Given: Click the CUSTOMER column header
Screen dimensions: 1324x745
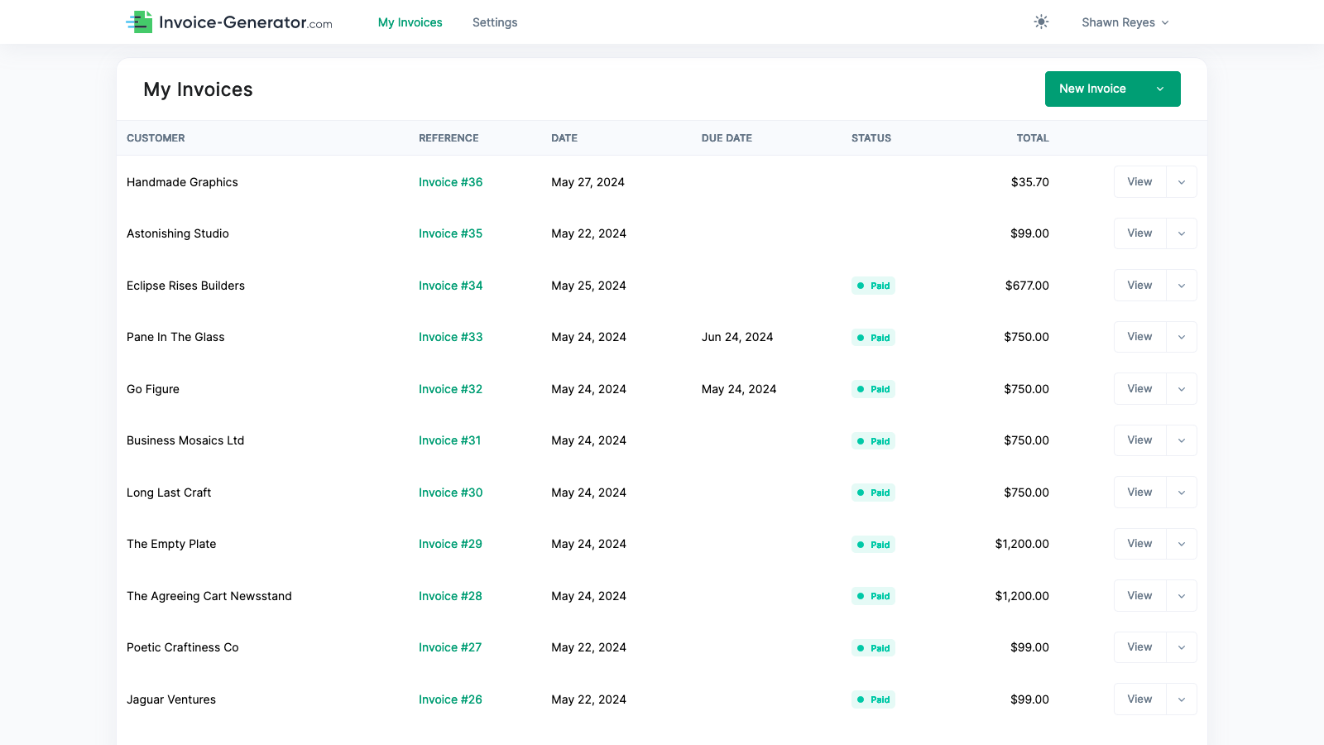Looking at the screenshot, I should click(x=156, y=138).
